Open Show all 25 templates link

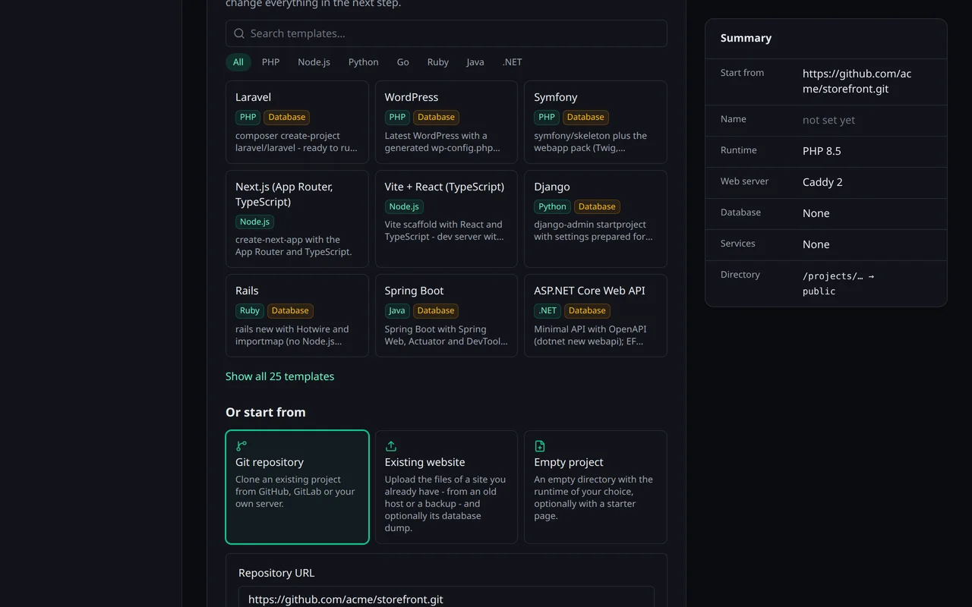tap(279, 376)
